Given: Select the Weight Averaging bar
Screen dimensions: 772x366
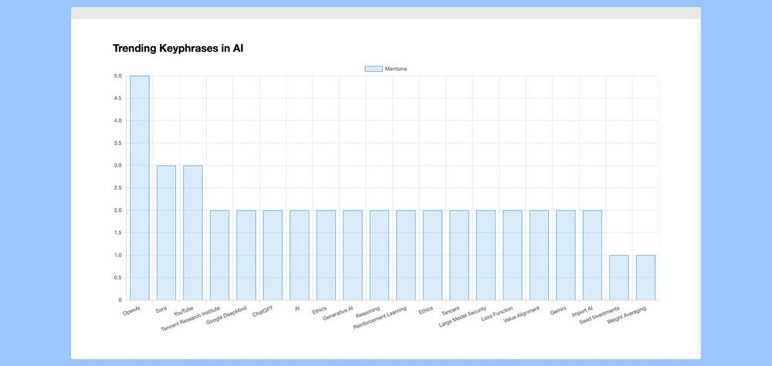Looking at the screenshot, I should point(645,277).
